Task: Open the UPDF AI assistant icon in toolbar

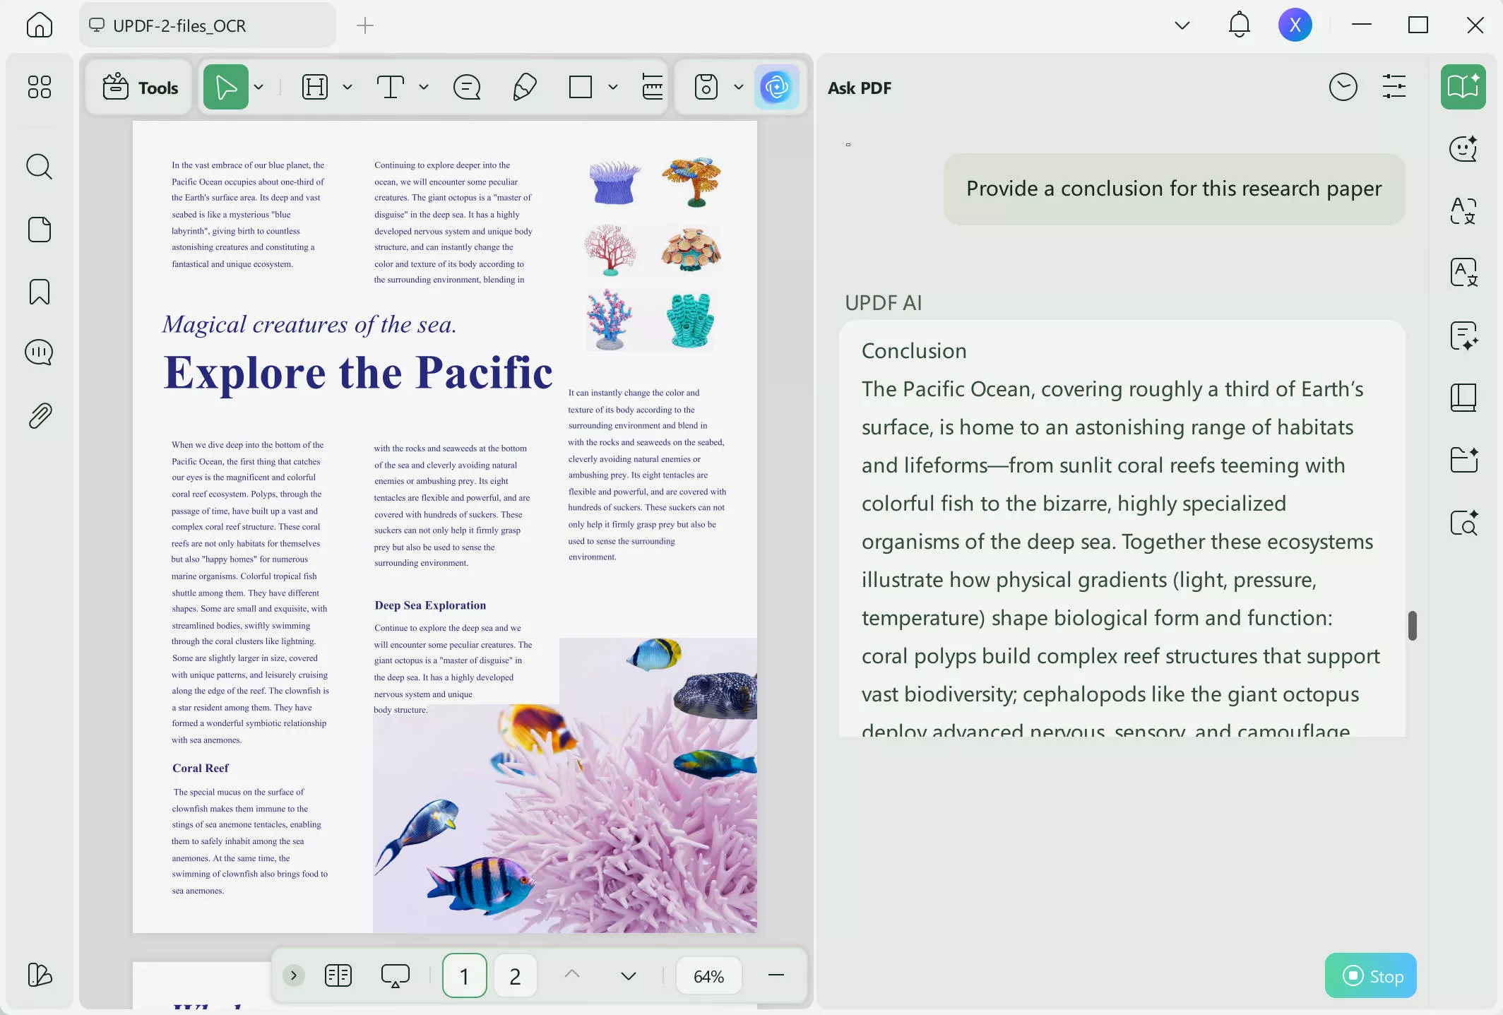Action: pos(776,88)
